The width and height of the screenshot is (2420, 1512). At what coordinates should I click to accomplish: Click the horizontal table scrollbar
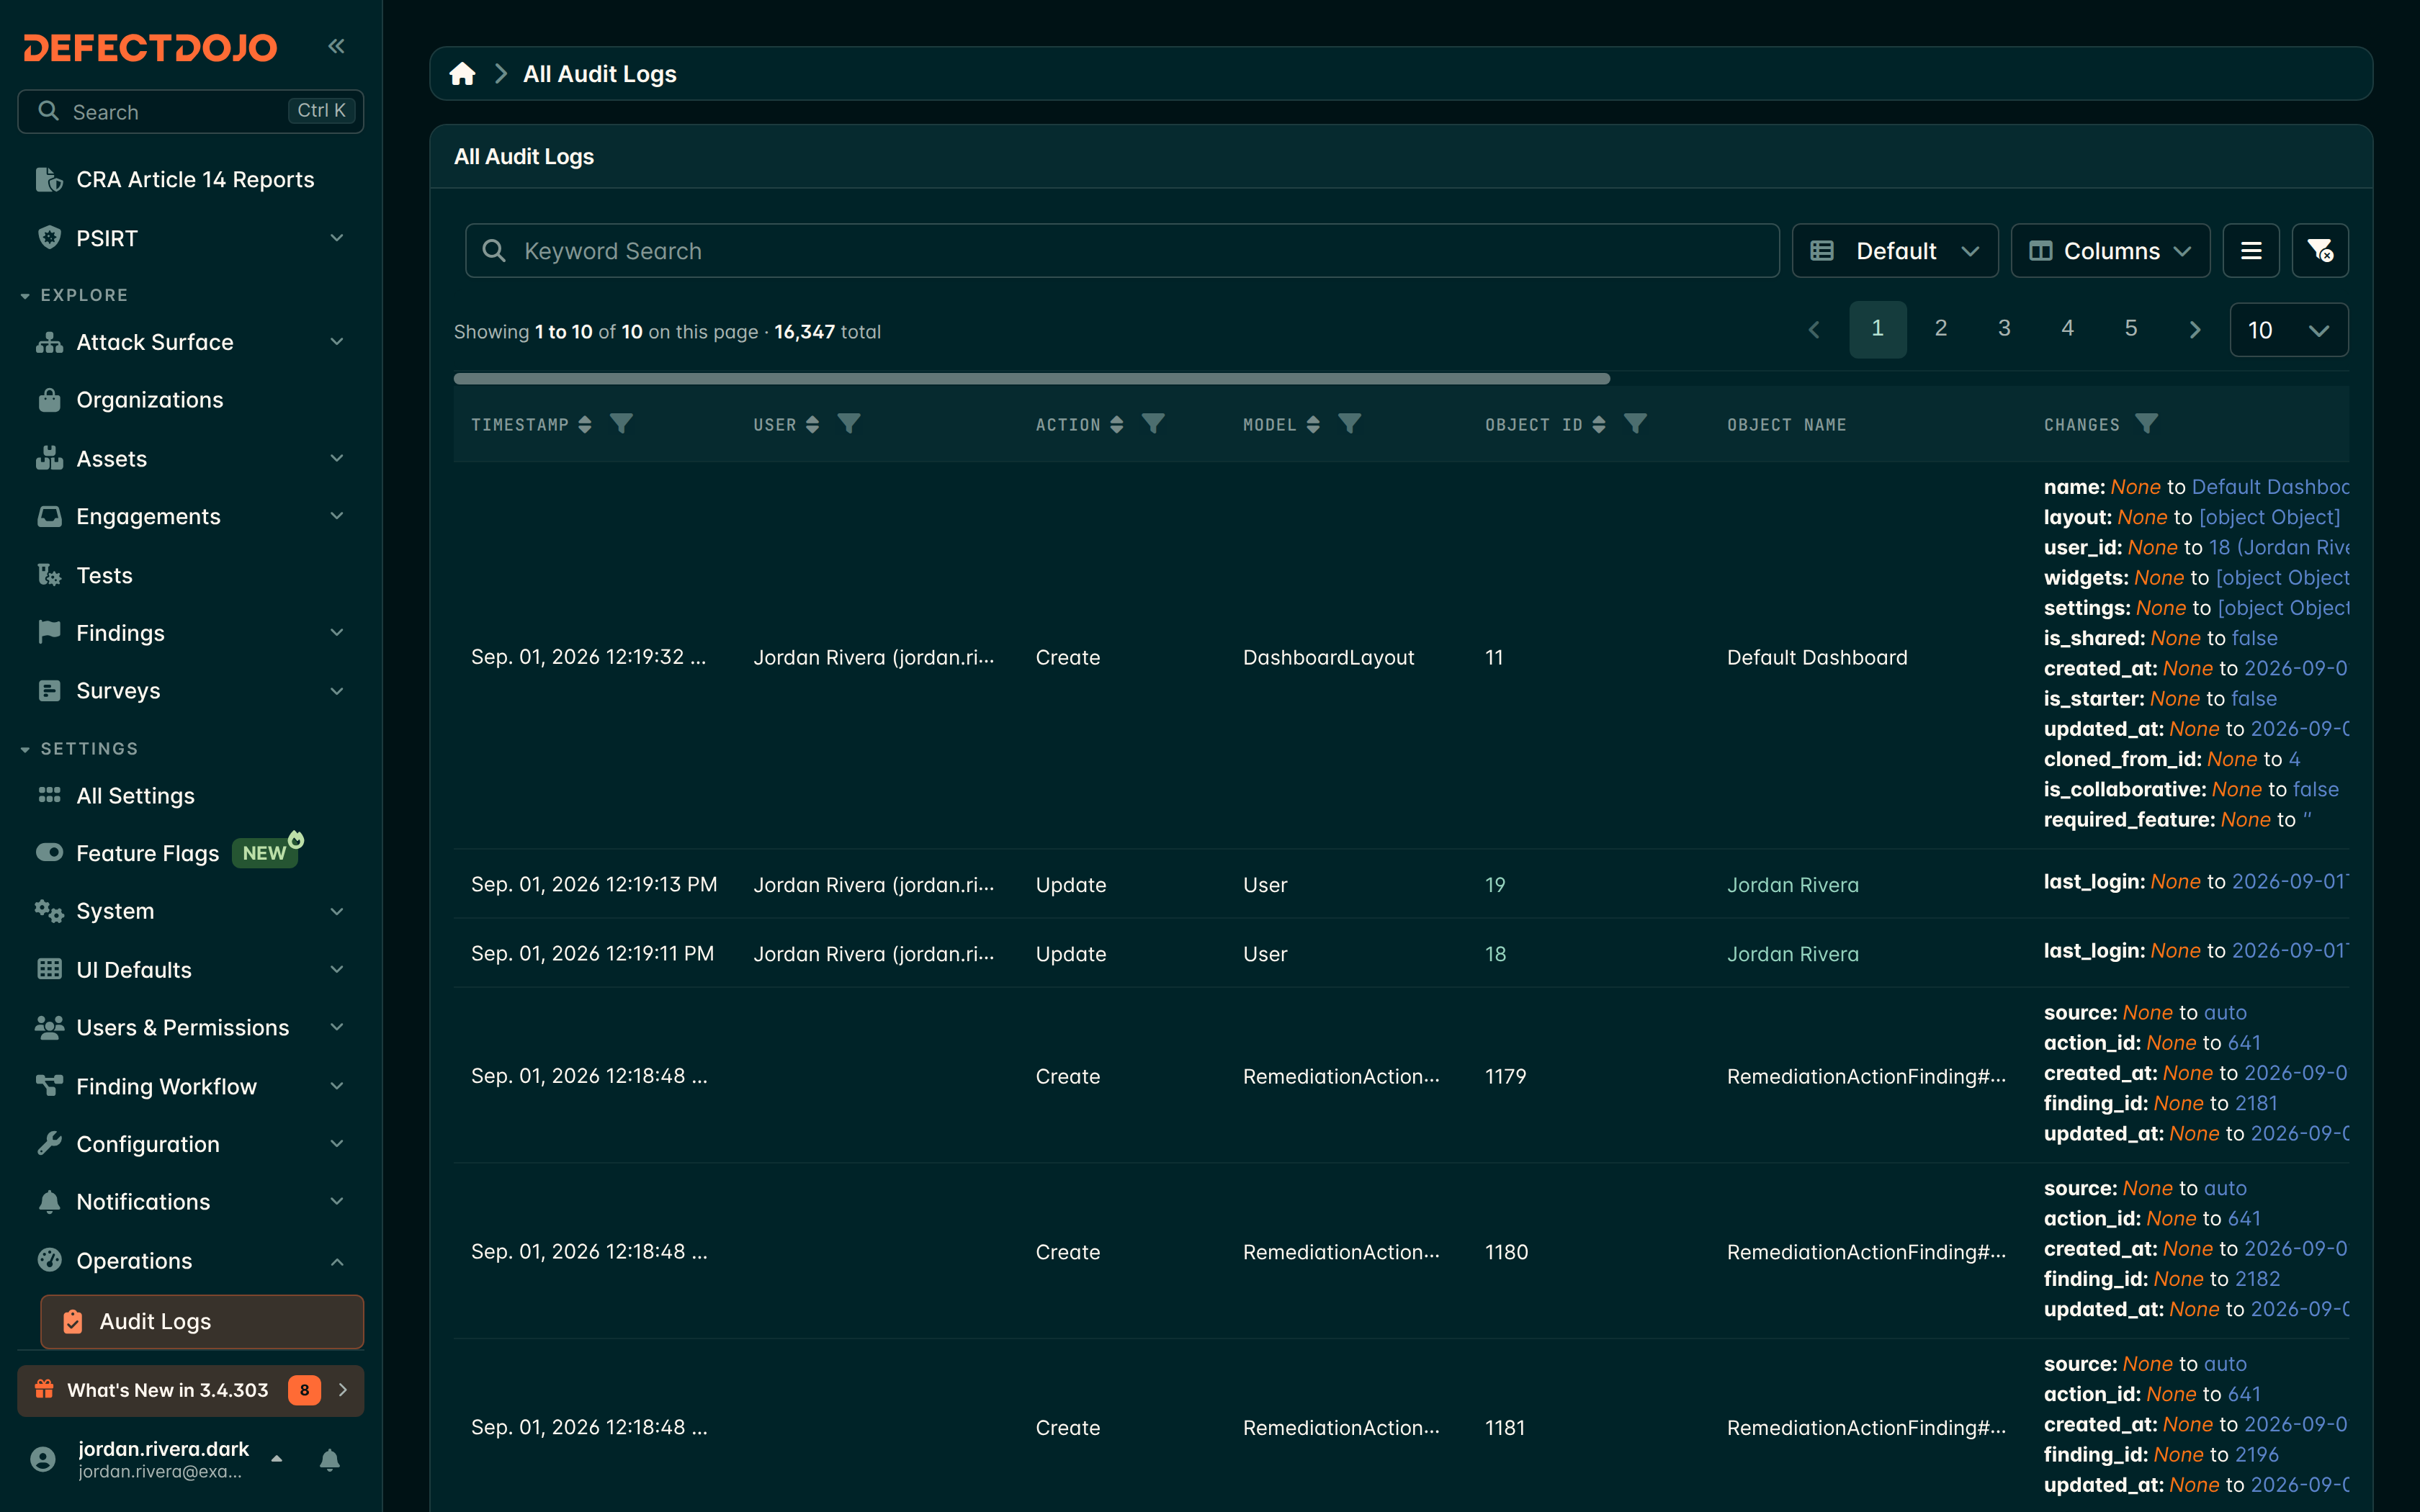[1031, 379]
